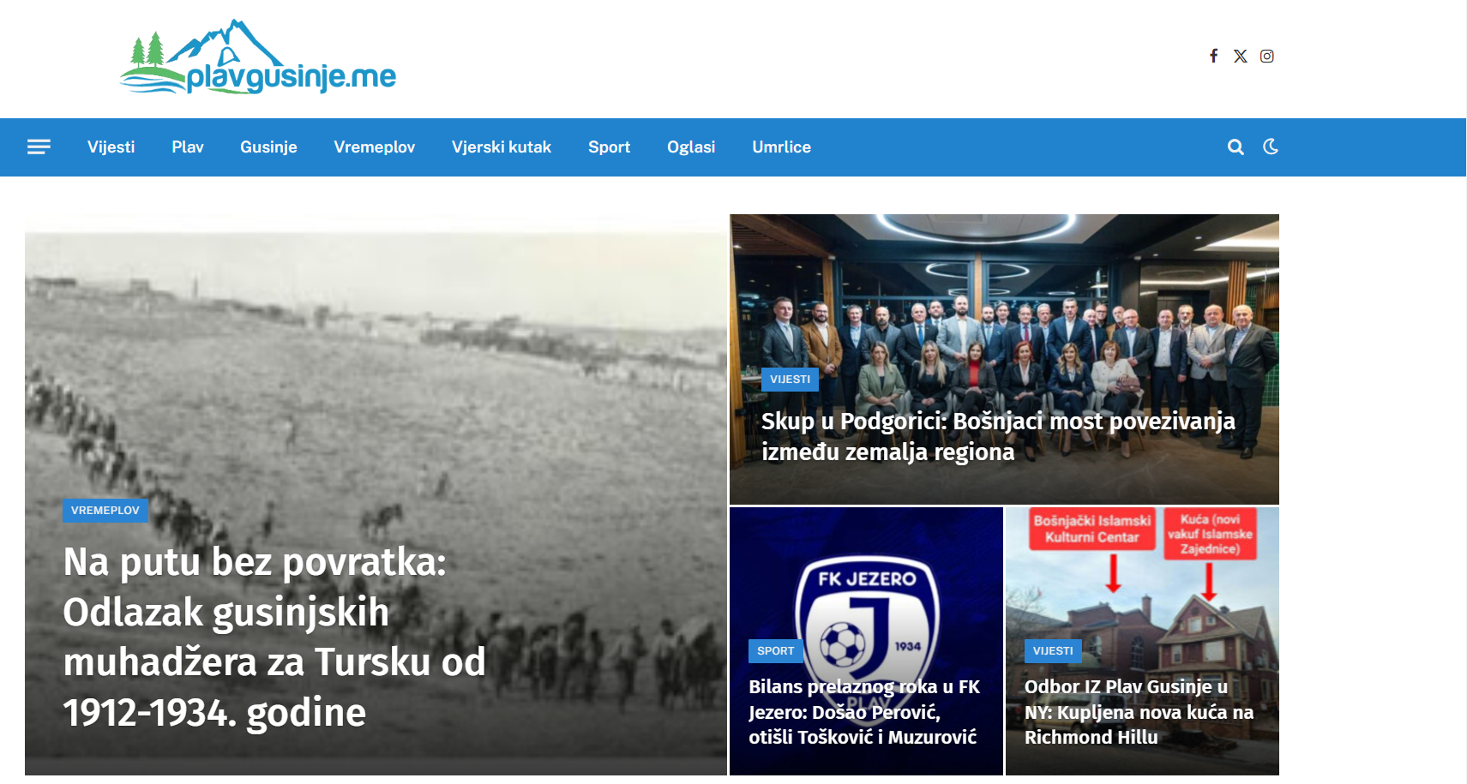Open the Vremeplov menu item
Viewport: 1467px width, 784px height.
coord(375,147)
